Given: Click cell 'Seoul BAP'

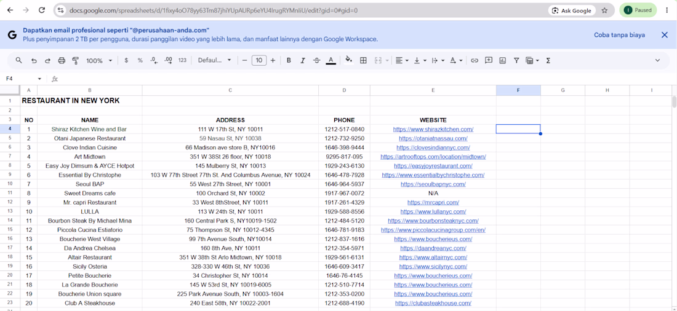Looking at the screenshot, I should pos(90,184).
